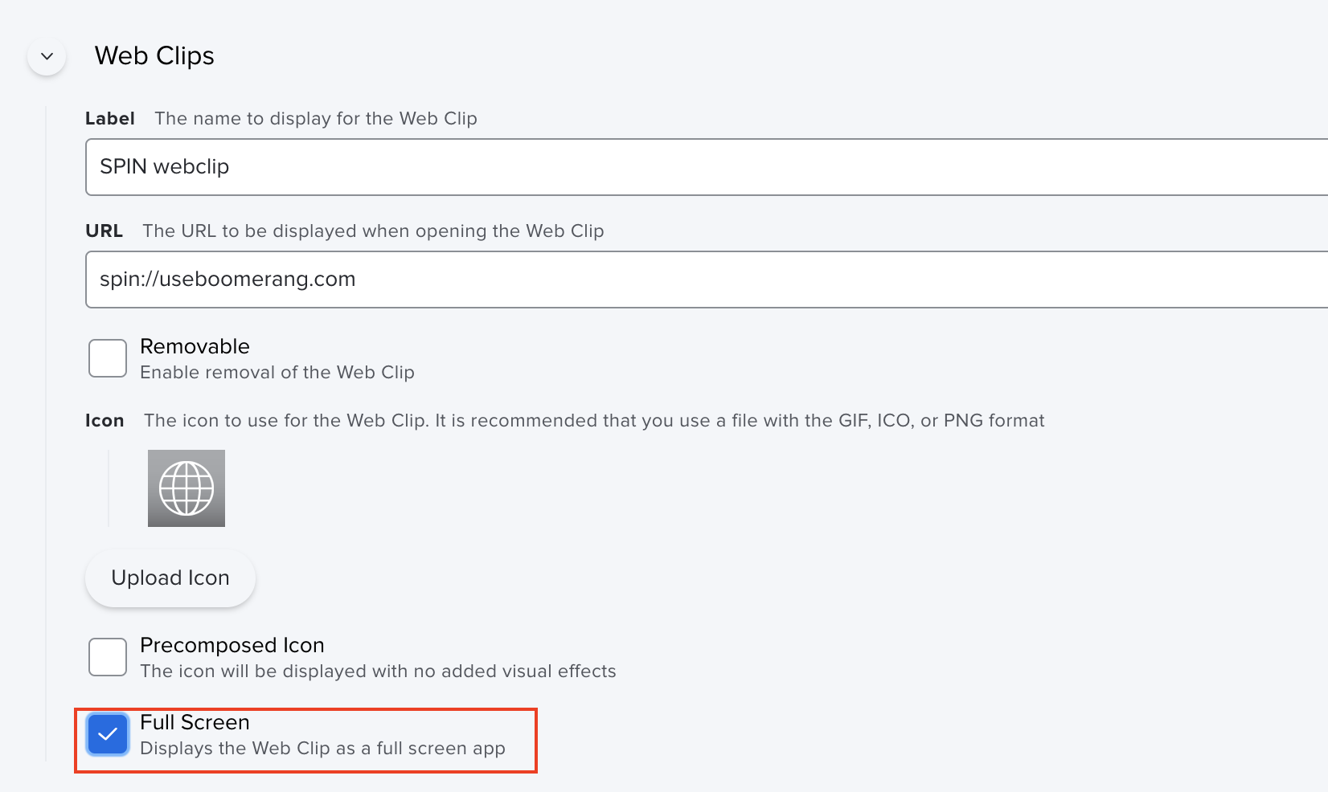Enable the Removable checkbox
The height and width of the screenshot is (792, 1328).
point(108,358)
